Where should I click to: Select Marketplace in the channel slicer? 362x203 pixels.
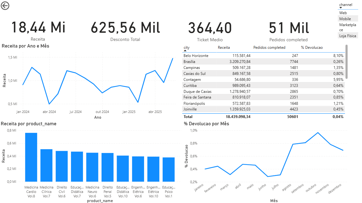pos(347,27)
